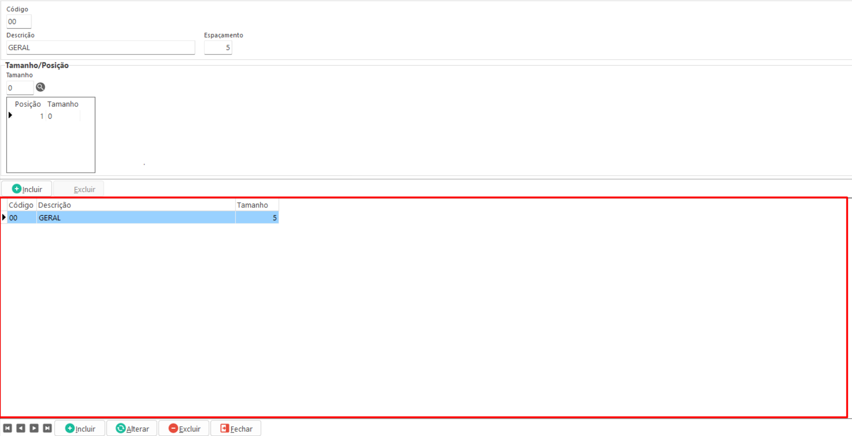Jump to last record navigation arrow
Screen dimensions: 852x436
pyautogui.click(x=47, y=428)
